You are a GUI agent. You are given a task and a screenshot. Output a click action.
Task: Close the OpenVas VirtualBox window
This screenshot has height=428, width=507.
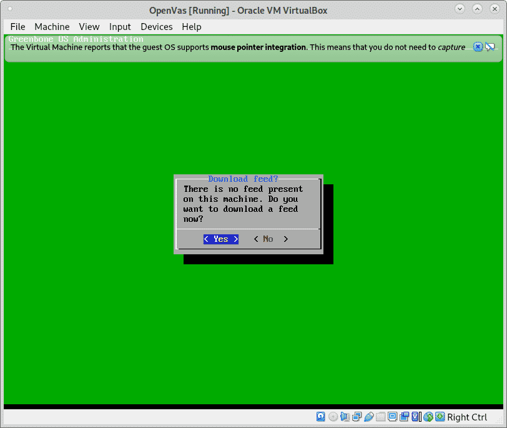point(495,9)
